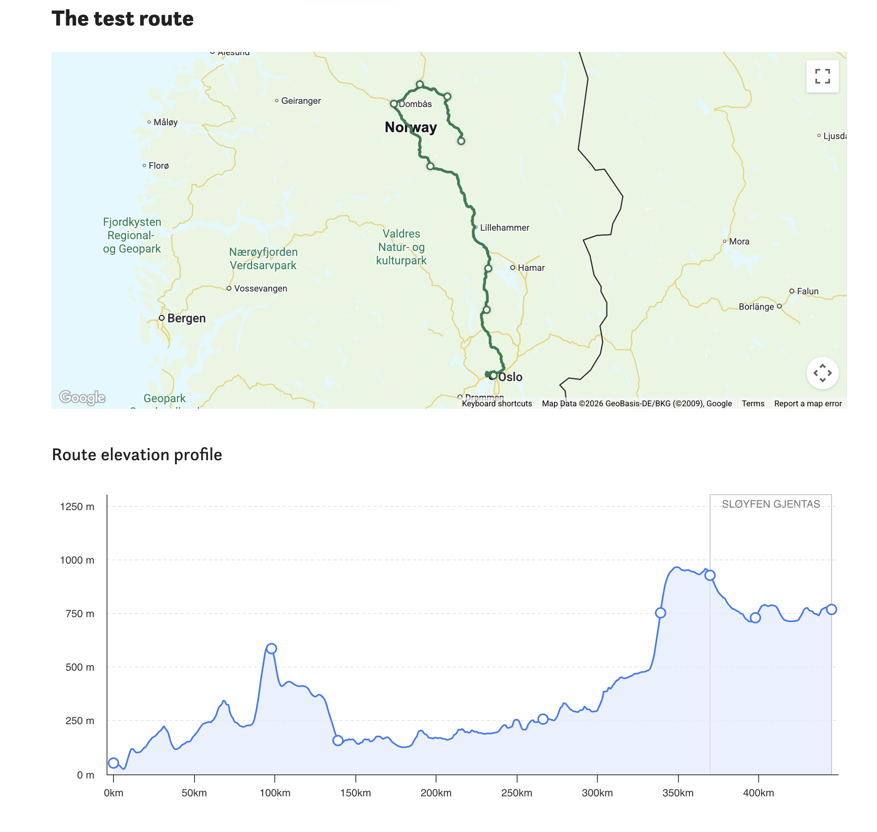Click waypoint marker west of Hamar
Image resolution: width=877 pixels, height=832 pixels.
coord(488,268)
